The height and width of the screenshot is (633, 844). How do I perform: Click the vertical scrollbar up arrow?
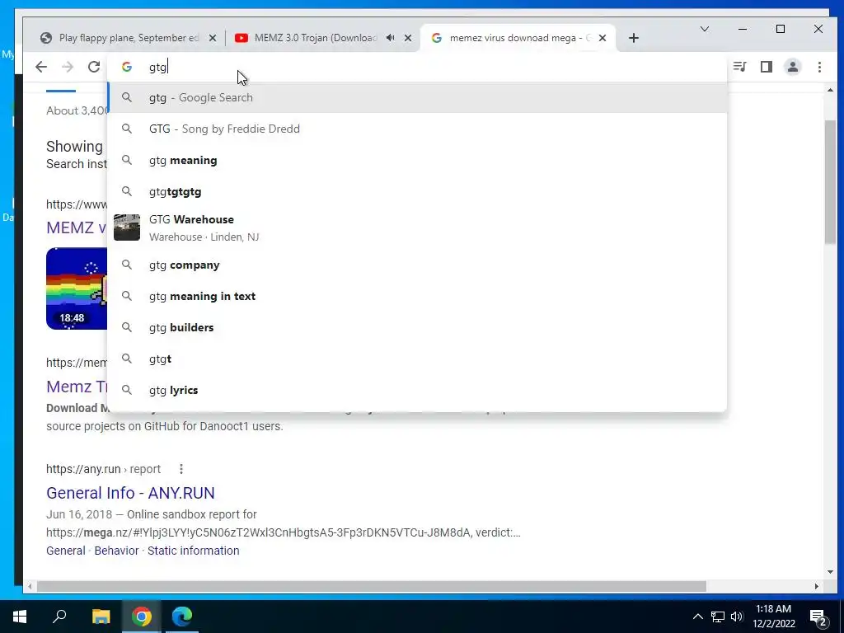(829, 91)
